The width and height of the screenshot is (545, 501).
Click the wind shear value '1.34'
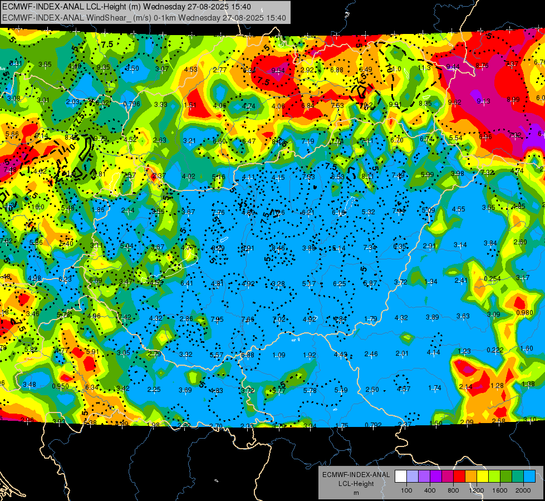431,281
